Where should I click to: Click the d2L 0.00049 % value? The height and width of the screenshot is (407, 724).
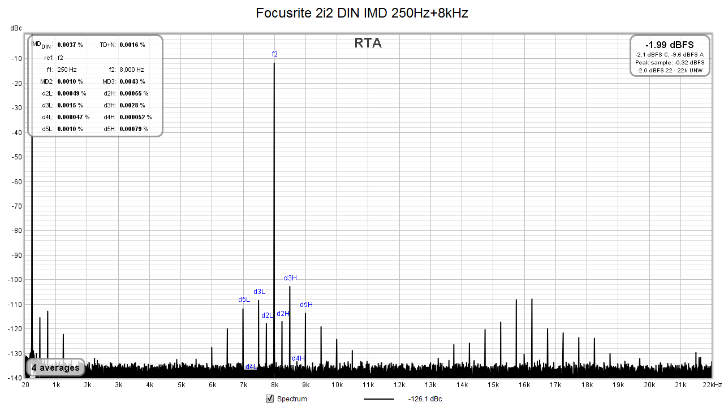click(x=72, y=93)
